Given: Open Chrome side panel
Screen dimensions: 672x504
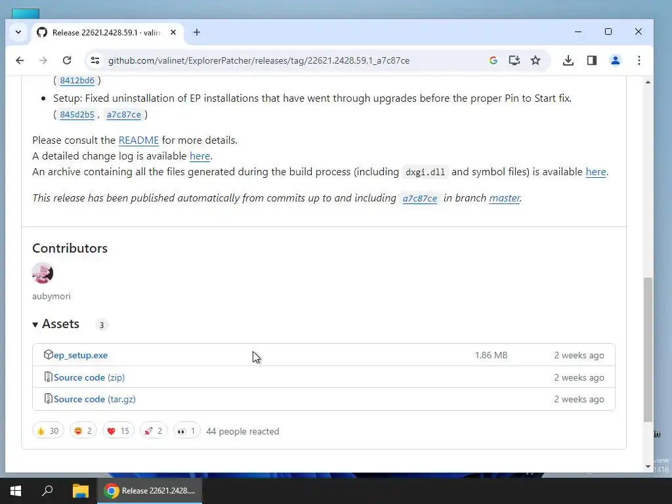Looking at the screenshot, I should pyautogui.click(x=592, y=60).
